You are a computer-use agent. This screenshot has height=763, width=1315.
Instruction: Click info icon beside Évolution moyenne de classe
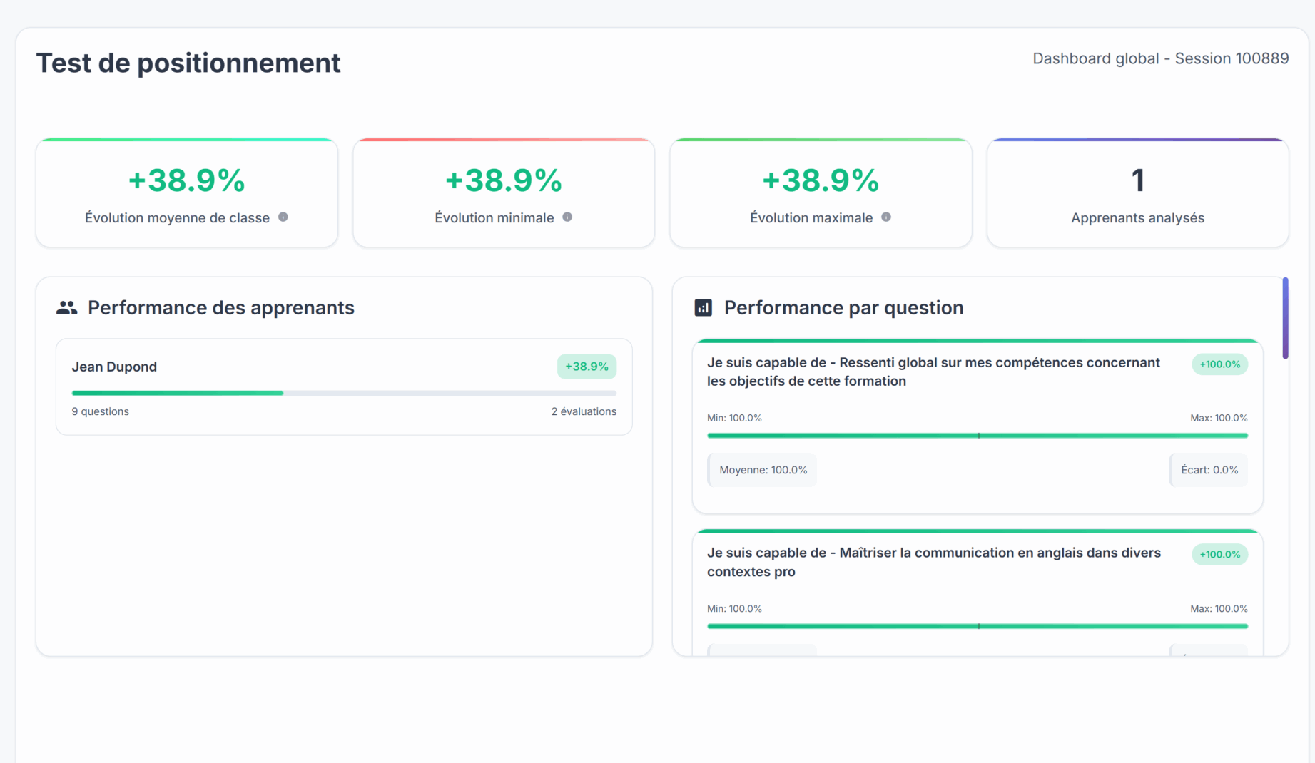click(283, 217)
